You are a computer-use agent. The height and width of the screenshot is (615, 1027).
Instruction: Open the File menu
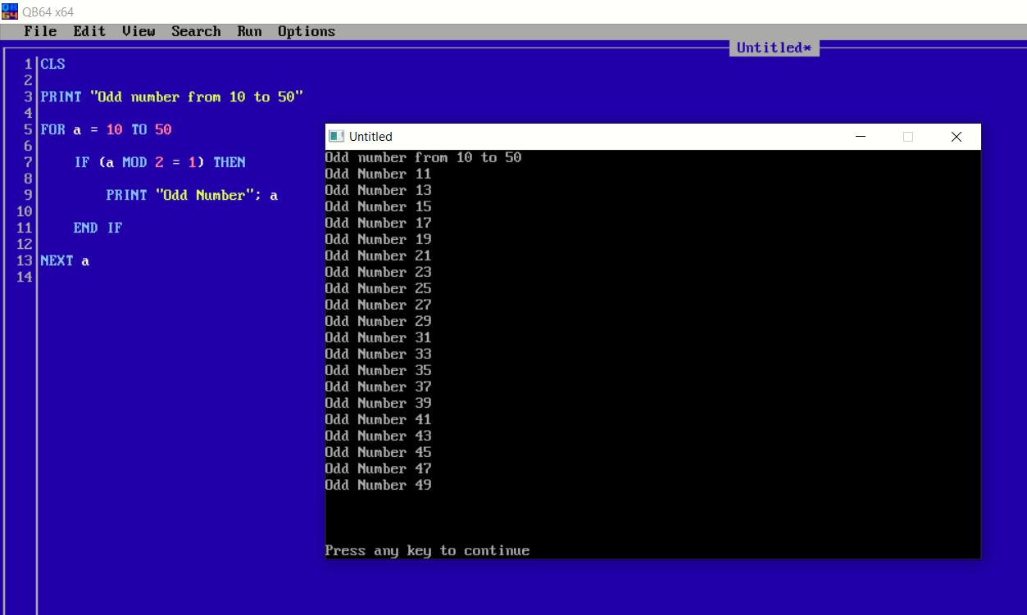point(40,31)
